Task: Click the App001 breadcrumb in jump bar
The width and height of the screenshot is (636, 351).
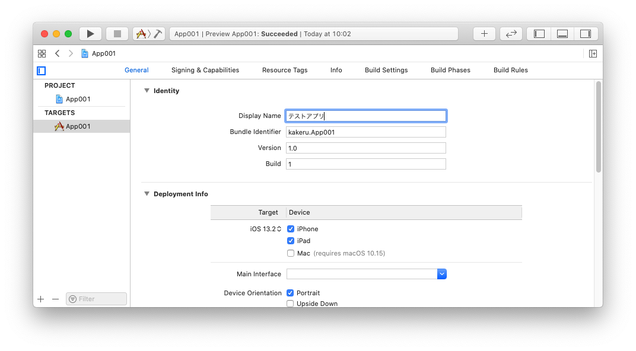Action: (x=98, y=53)
